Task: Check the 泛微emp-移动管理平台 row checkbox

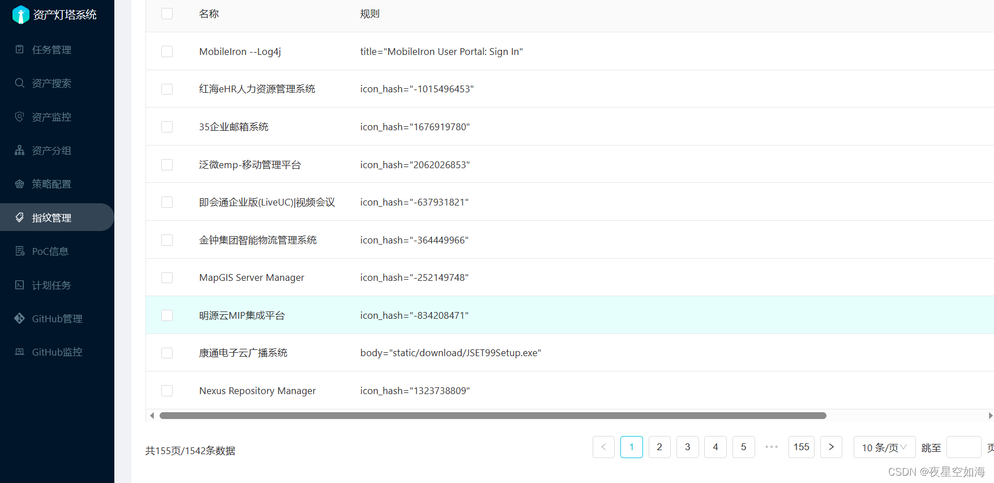Action: [x=167, y=165]
